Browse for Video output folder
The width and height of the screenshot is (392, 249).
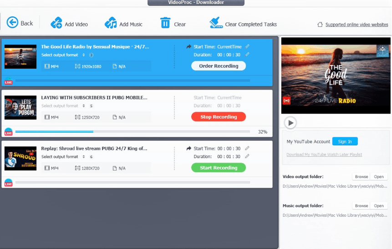click(361, 177)
